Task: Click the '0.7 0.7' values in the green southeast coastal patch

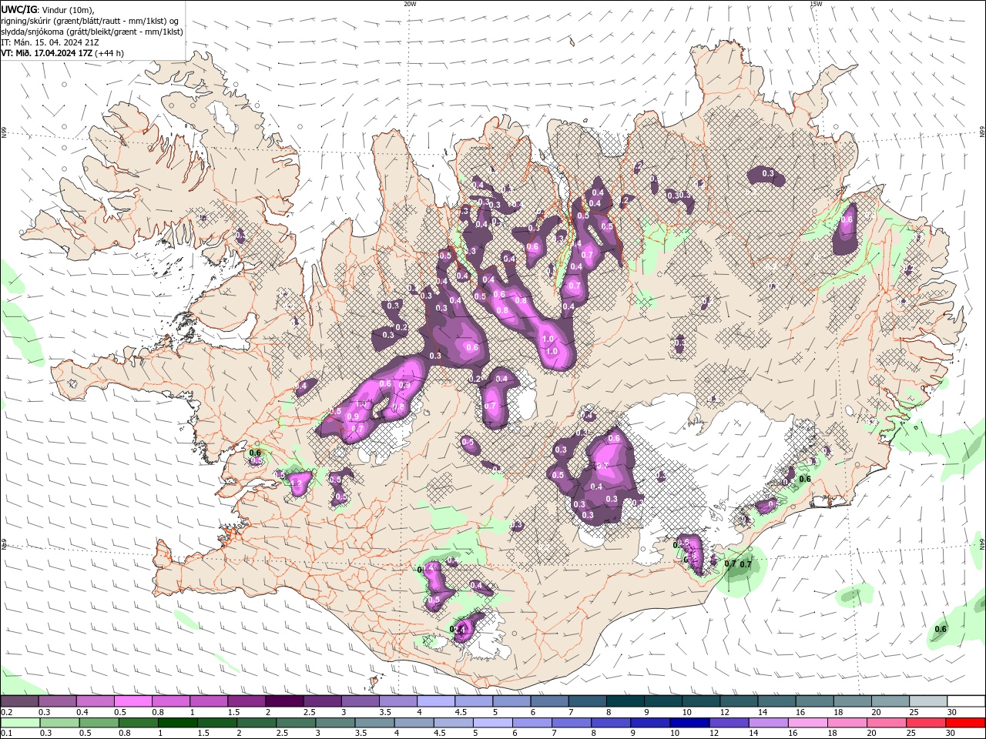Action: click(738, 564)
